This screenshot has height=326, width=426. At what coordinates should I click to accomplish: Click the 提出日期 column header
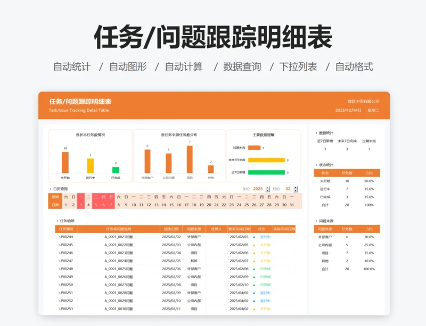(171, 229)
